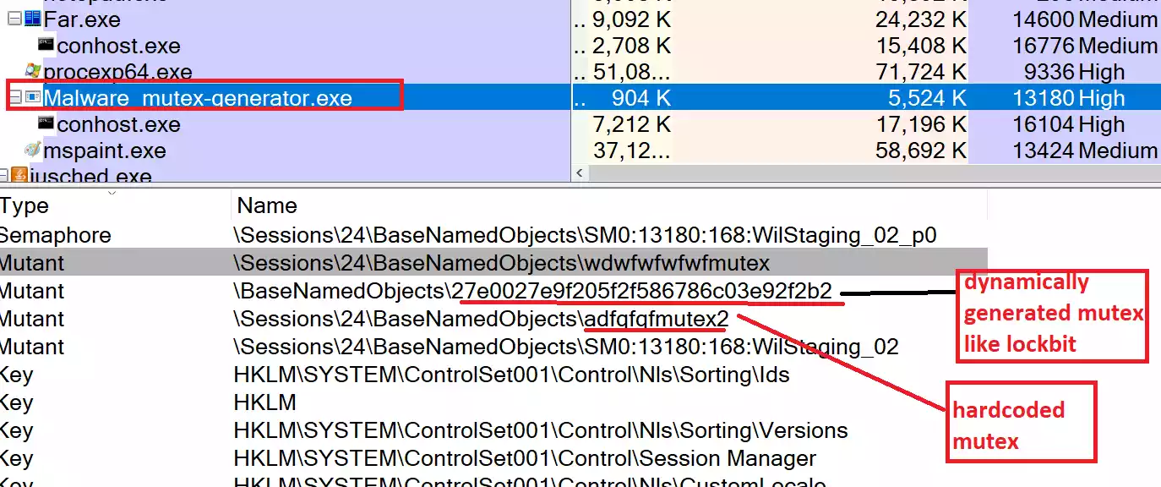Screen dimensions: 1161x487
Task: Click the 15,408 K working set value
Action: [920, 45]
